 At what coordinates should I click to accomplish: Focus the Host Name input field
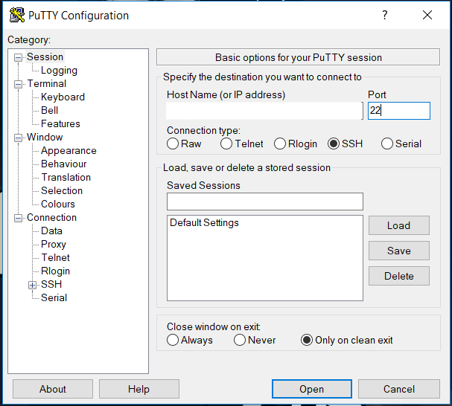pyautogui.click(x=264, y=111)
